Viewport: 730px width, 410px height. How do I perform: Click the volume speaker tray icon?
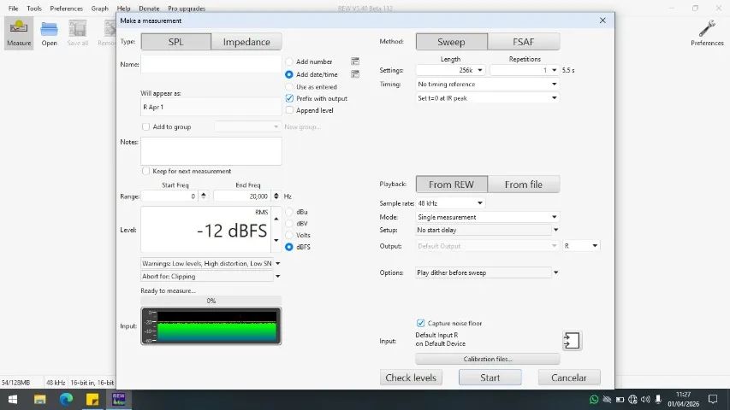(645, 399)
